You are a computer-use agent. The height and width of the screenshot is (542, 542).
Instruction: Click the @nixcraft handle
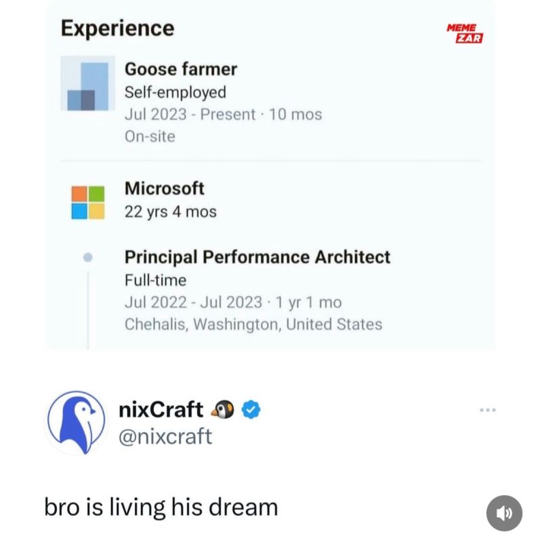tap(165, 436)
